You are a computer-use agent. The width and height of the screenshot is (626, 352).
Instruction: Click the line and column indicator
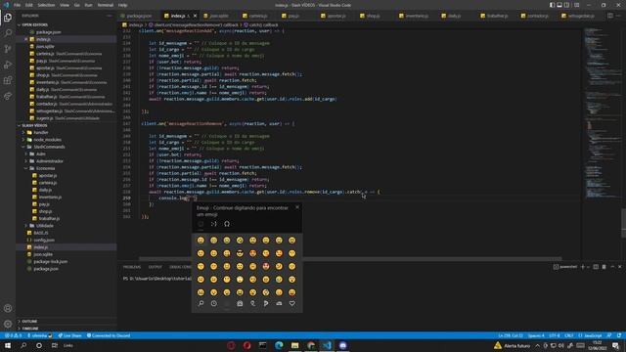(511, 335)
